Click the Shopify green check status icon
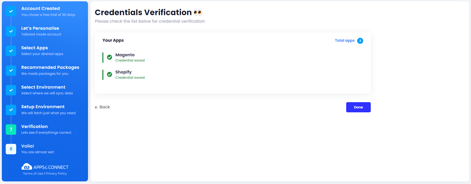 pyautogui.click(x=110, y=75)
